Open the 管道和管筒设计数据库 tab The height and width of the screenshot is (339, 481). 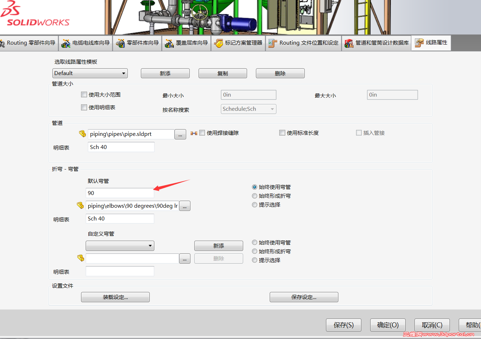tap(377, 43)
